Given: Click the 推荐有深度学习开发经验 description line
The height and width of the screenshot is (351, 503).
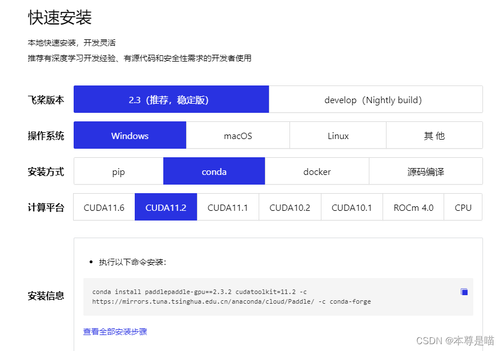Looking at the screenshot, I should (139, 58).
